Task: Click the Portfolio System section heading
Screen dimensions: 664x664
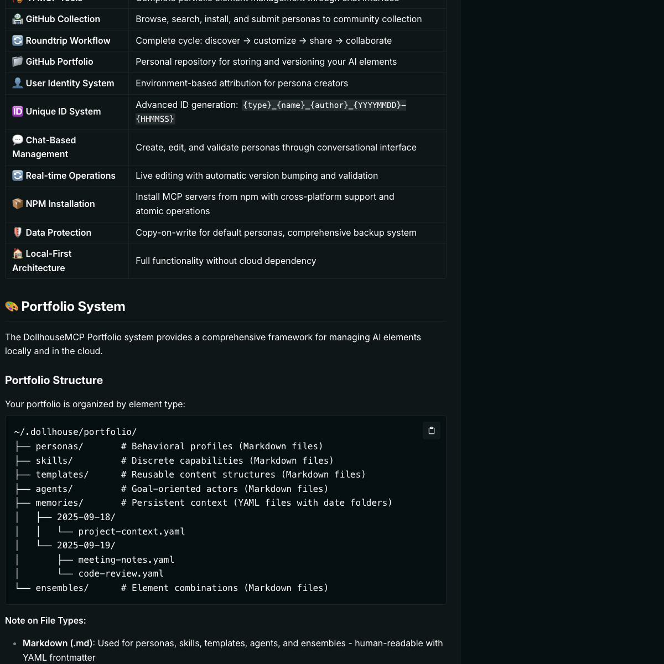Action: point(73,307)
